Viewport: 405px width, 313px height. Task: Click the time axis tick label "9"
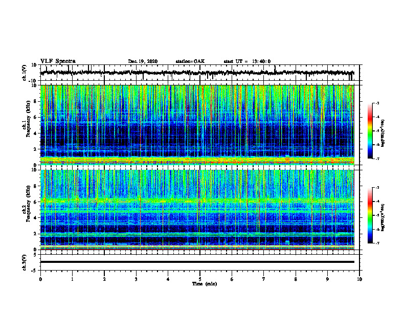click(327, 279)
